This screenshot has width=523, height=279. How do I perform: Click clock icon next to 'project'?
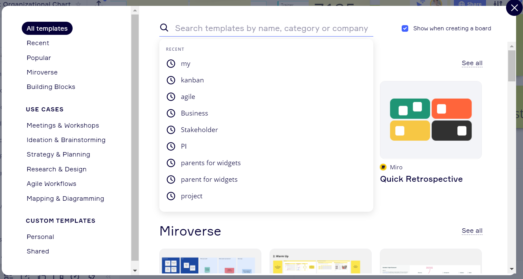point(171,196)
